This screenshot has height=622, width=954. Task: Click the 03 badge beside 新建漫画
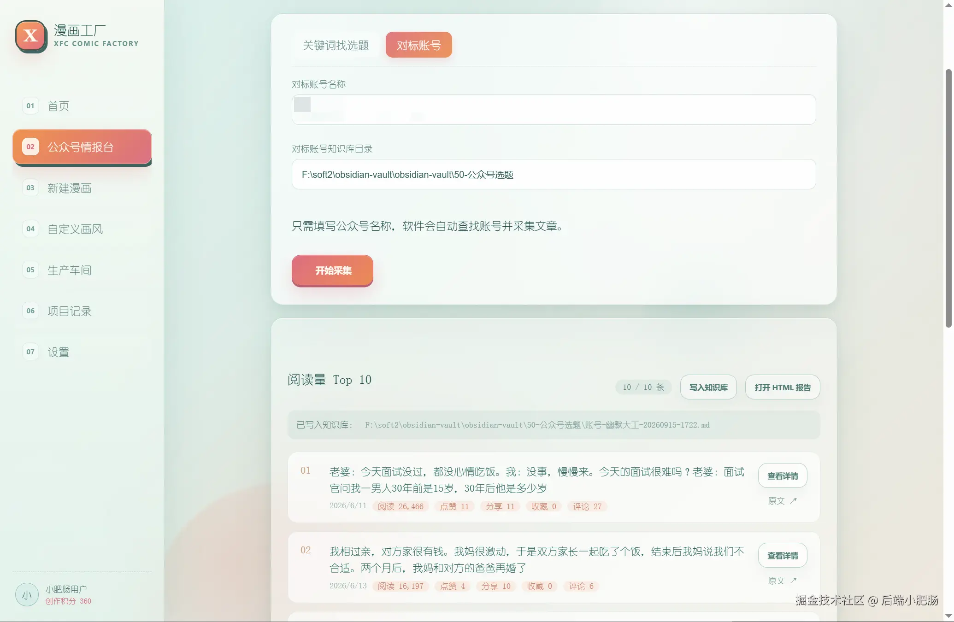(x=30, y=188)
